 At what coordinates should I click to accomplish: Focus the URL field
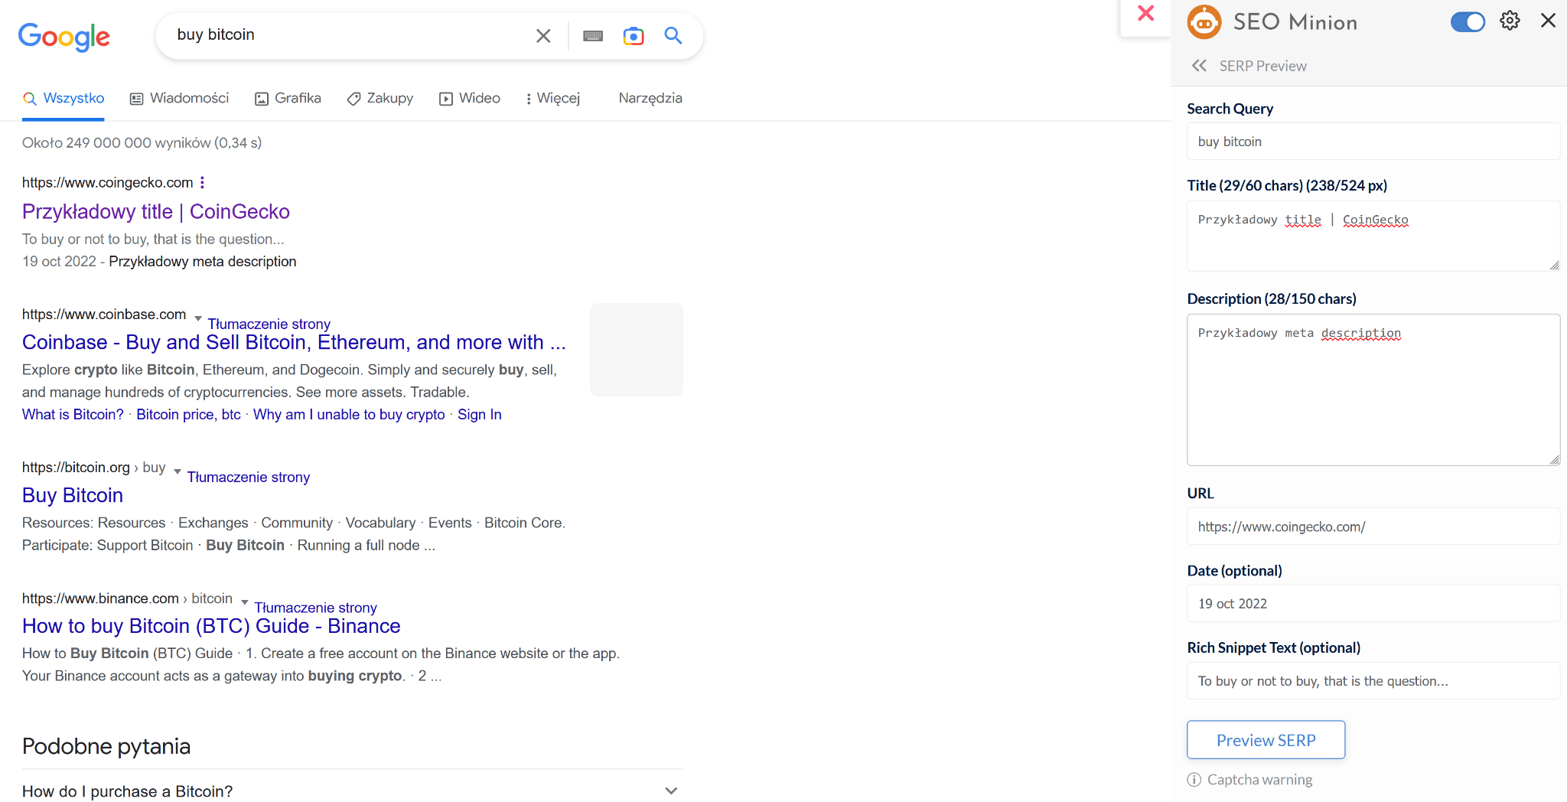1373,527
